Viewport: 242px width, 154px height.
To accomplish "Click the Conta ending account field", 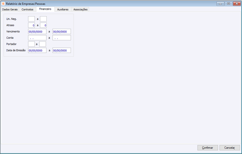I will pyautogui.click(x=62, y=38).
